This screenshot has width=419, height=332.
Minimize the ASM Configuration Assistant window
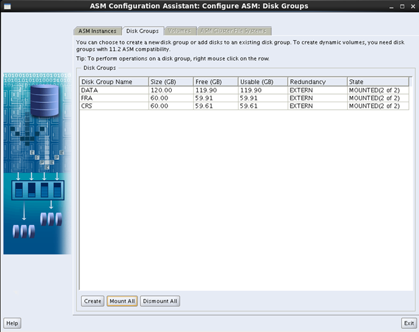click(392, 6)
